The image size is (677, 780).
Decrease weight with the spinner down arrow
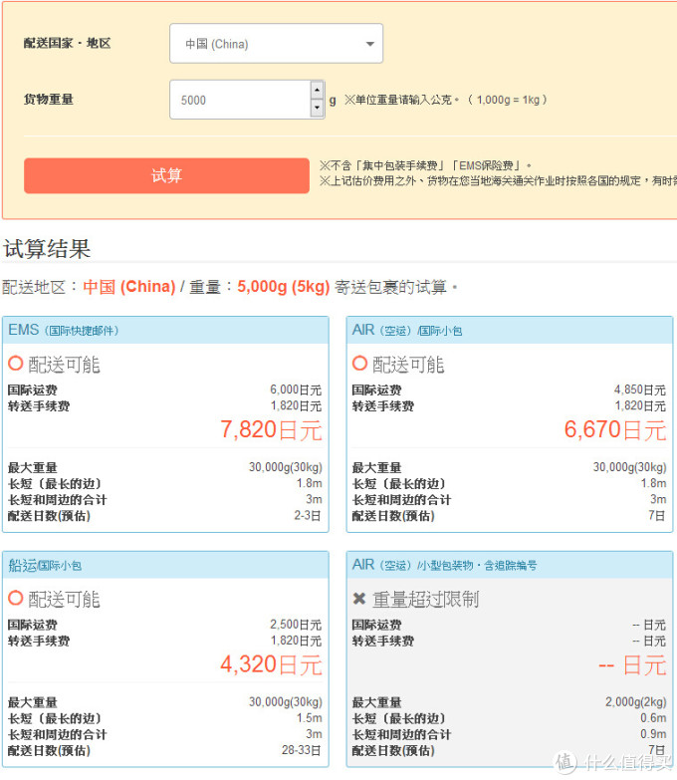tap(318, 108)
